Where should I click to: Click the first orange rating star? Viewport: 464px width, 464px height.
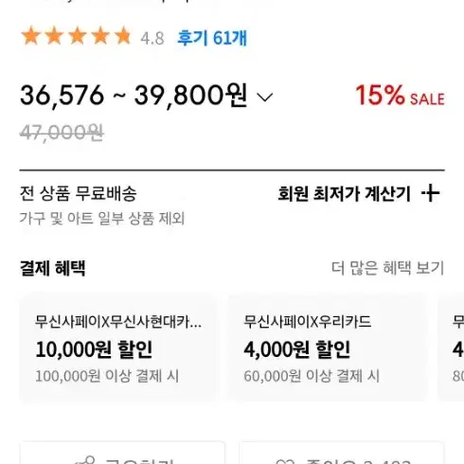point(30,36)
